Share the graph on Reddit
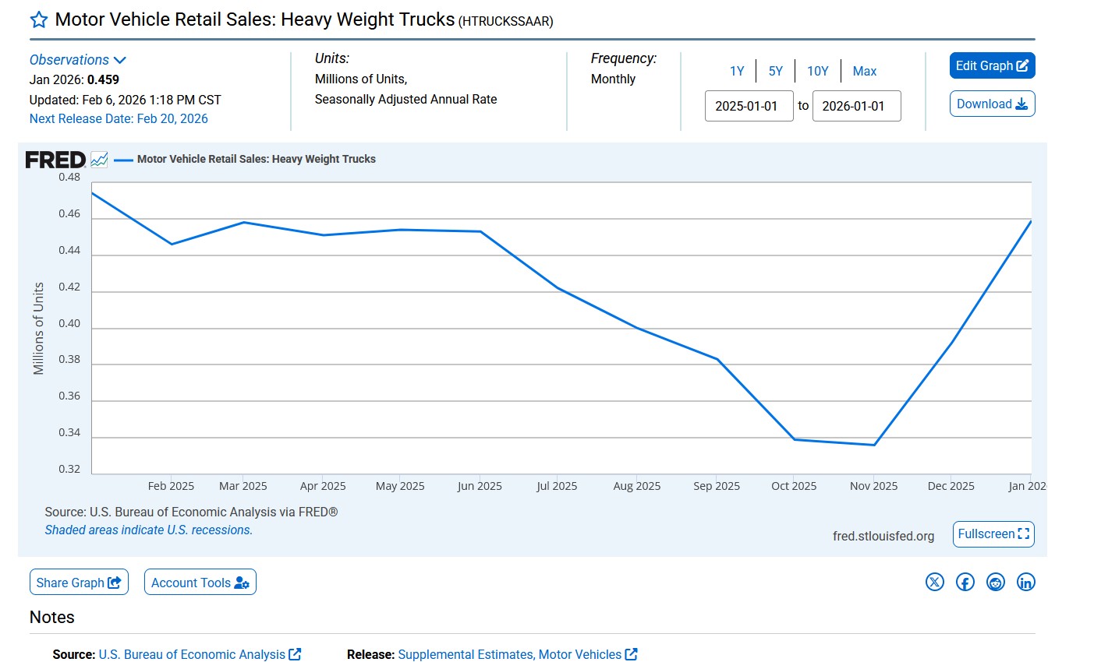Image resolution: width=1094 pixels, height=662 pixels. click(996, 582)
